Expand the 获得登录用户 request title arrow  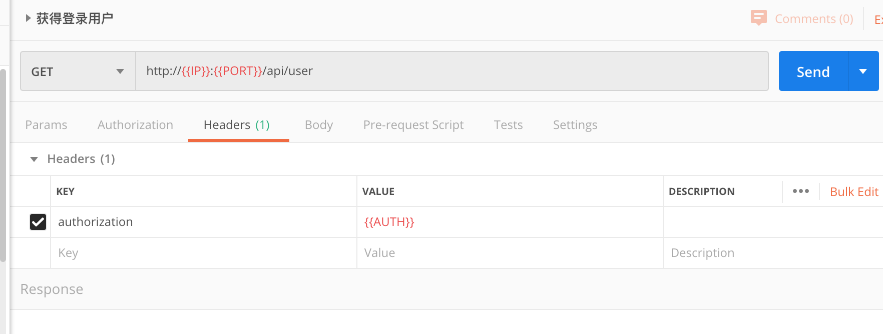click(x=28, y=18)
